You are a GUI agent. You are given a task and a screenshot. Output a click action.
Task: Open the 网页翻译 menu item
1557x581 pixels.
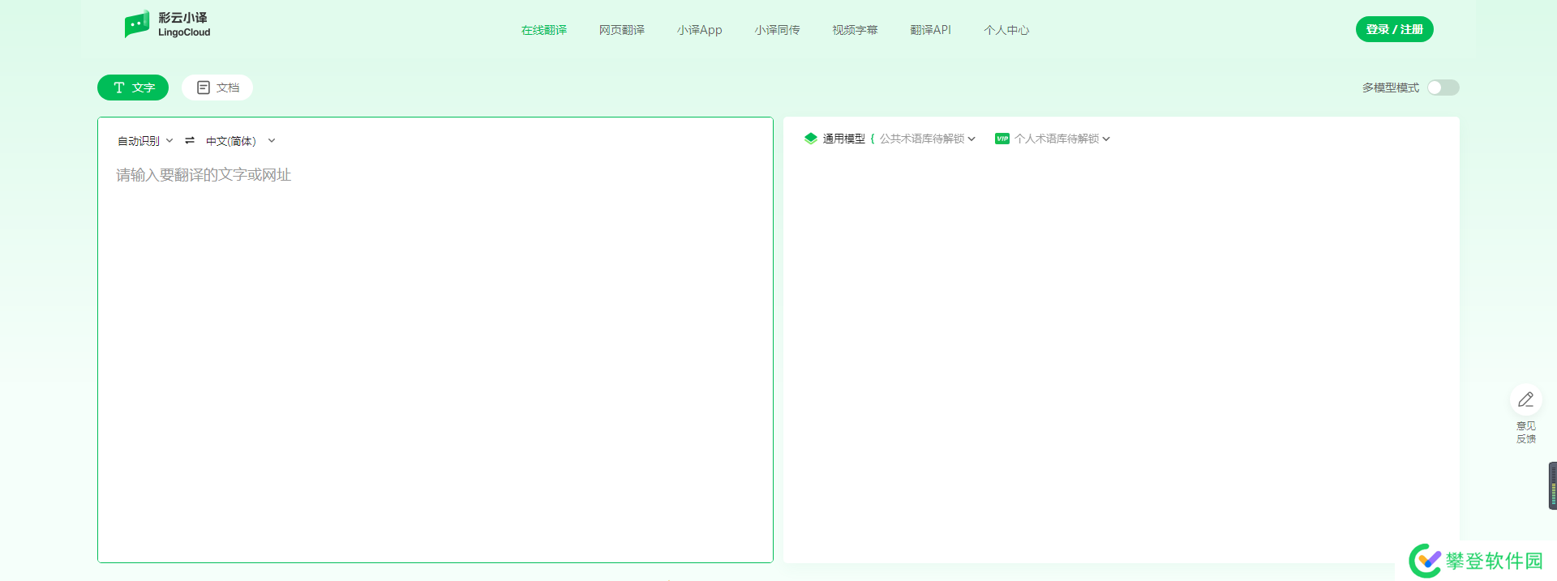(621, 30)
